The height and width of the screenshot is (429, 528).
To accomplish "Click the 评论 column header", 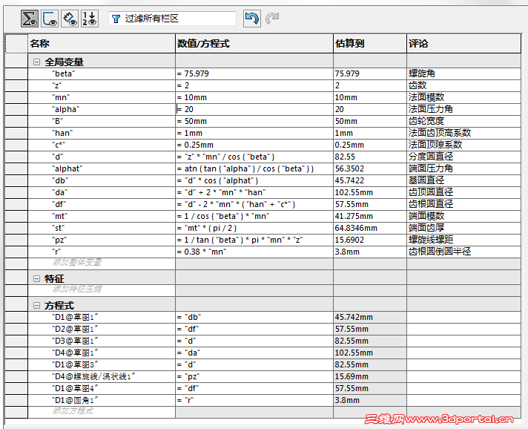I will pyautogui.click(x=463, y=44).
